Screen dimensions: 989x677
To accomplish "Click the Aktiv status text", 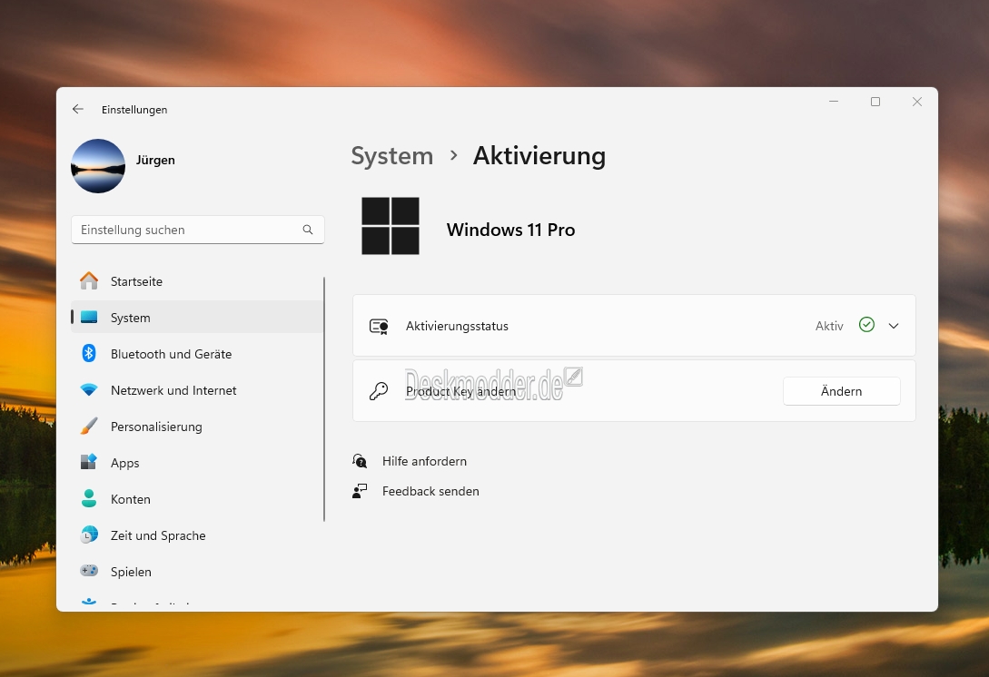I will tap(829, 326).
